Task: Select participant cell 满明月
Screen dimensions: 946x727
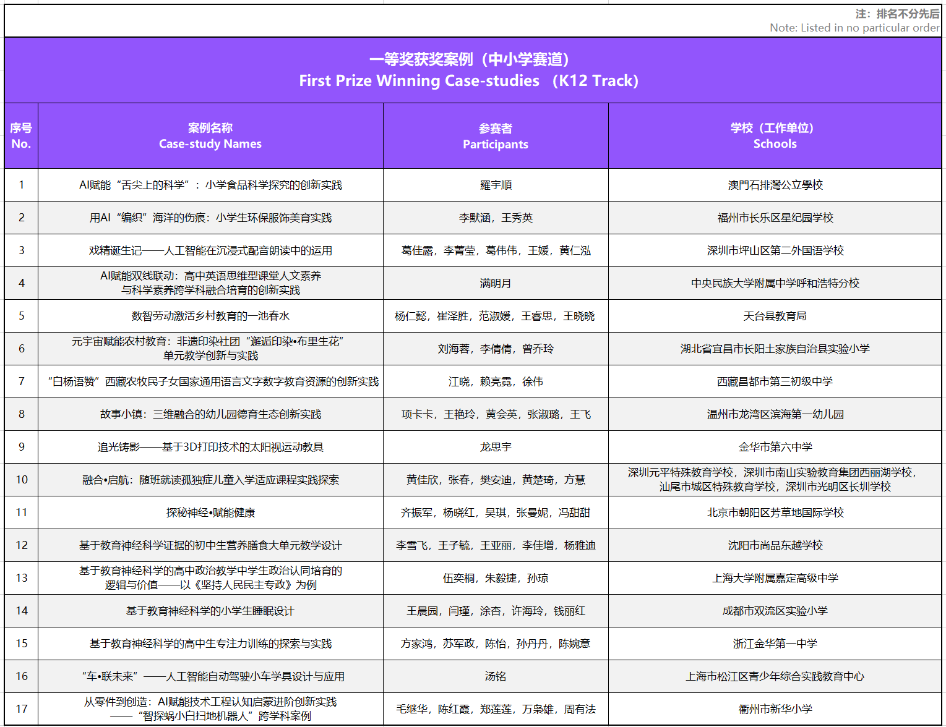Action: pyautogui.click(x=496, y=283)
